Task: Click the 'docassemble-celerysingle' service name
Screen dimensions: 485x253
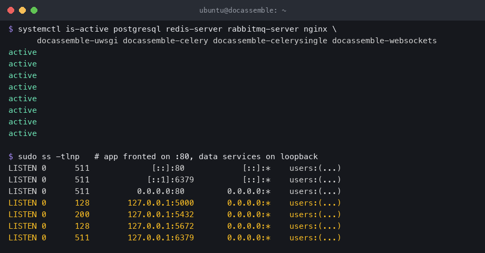Action: (x=270, y=41)
